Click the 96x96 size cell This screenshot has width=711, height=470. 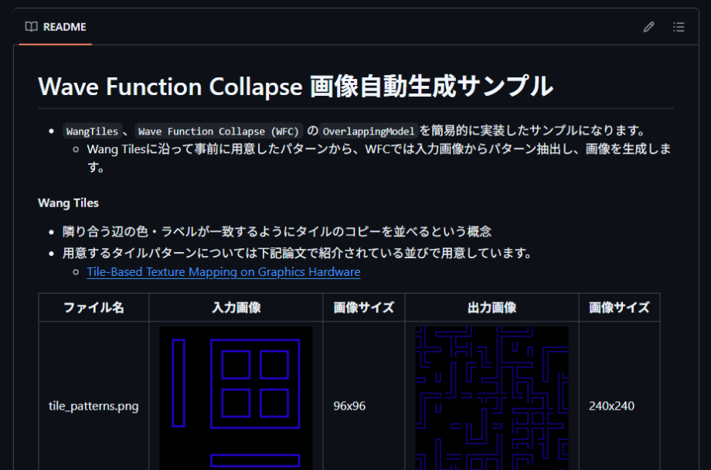coord(349,406)
